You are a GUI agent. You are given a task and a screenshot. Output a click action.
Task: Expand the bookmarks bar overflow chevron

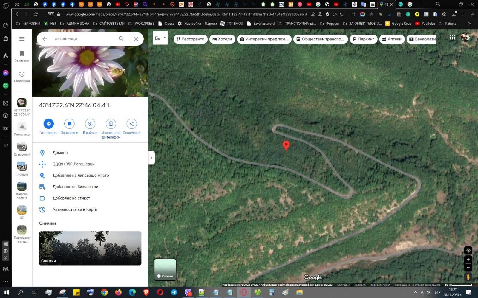(469, 23)
